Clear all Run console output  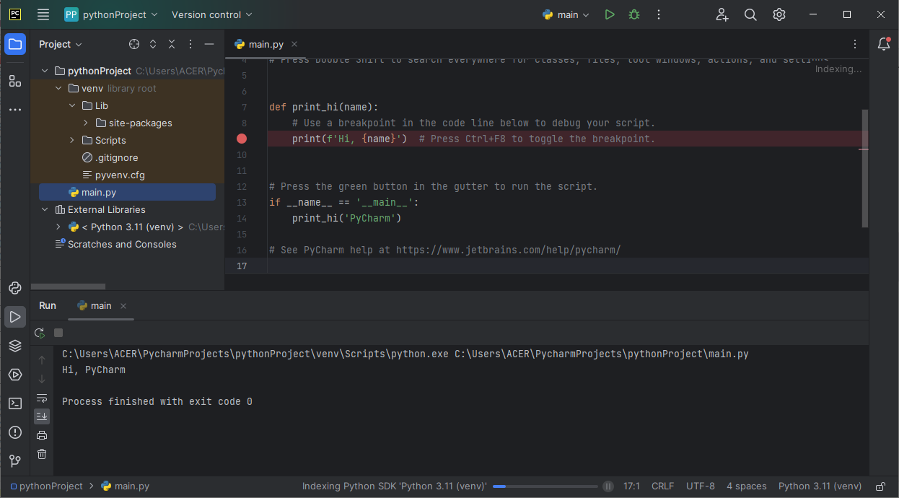click(x=42, y=454)
